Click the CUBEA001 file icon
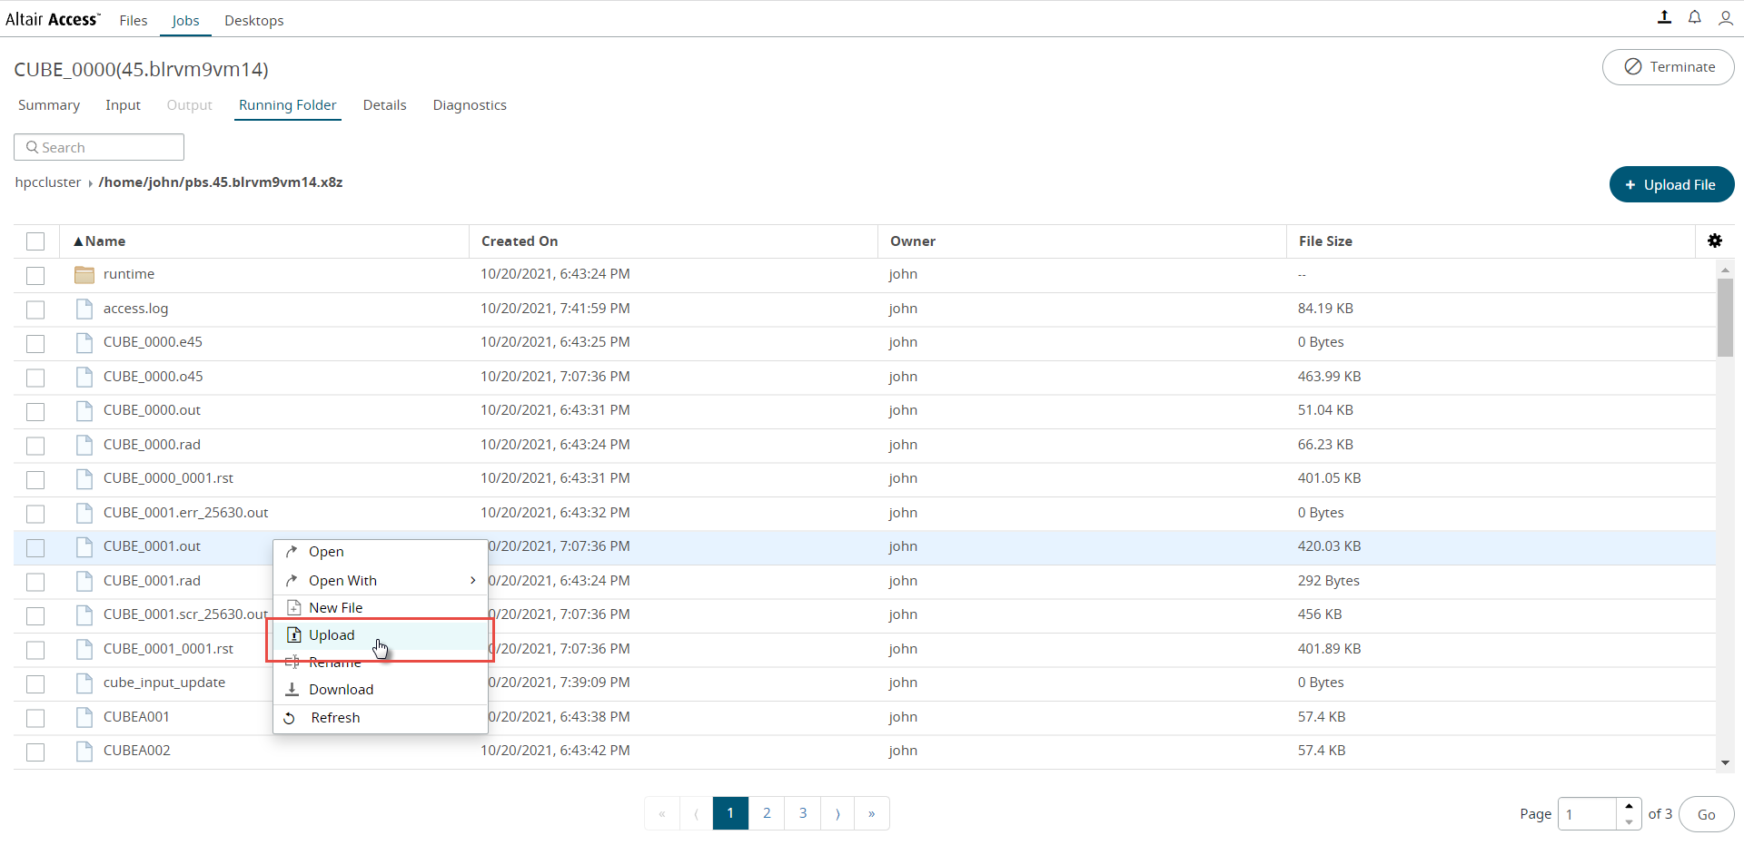The image size is (1744, 855). 84,717
